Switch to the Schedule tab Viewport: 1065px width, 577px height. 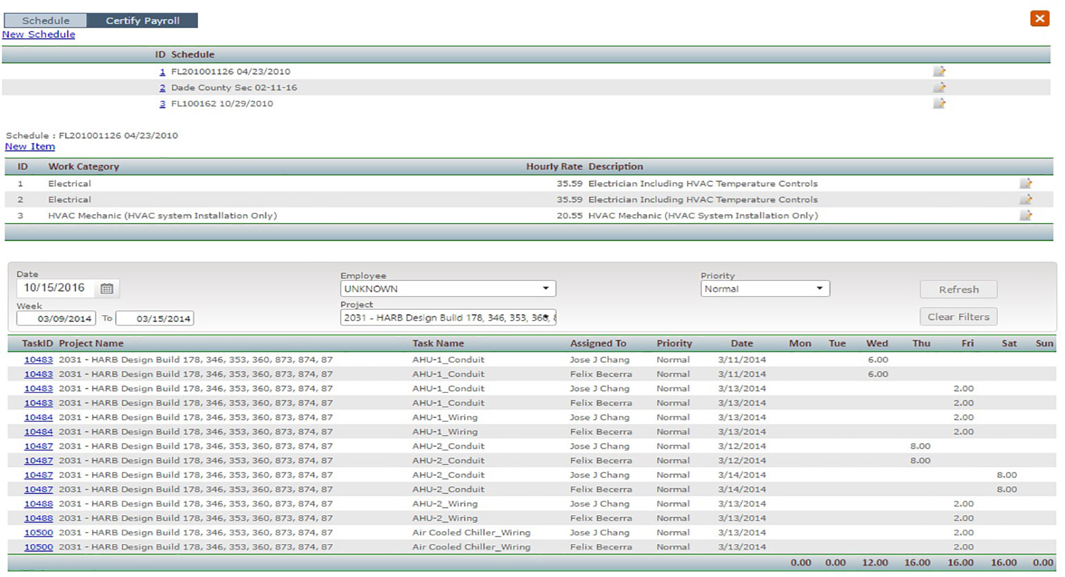tap(45, 21)
